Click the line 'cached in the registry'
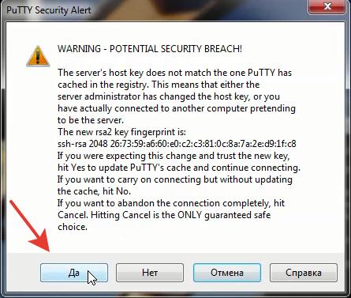The height and width of the screenshot is (298, 351). pyautogui.click(x=159, y=85)
